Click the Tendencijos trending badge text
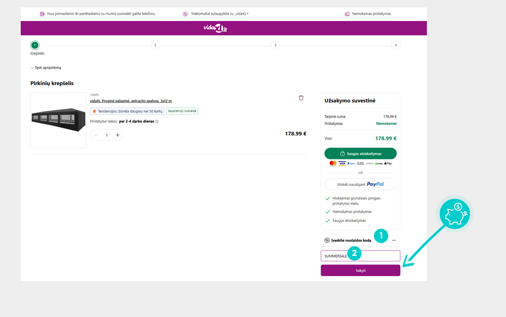 (x=130, y=111)
